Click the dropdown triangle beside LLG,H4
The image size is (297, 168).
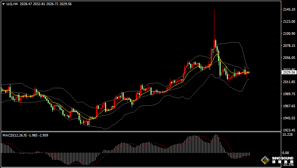pyautogui.click(x=3, y=4)
